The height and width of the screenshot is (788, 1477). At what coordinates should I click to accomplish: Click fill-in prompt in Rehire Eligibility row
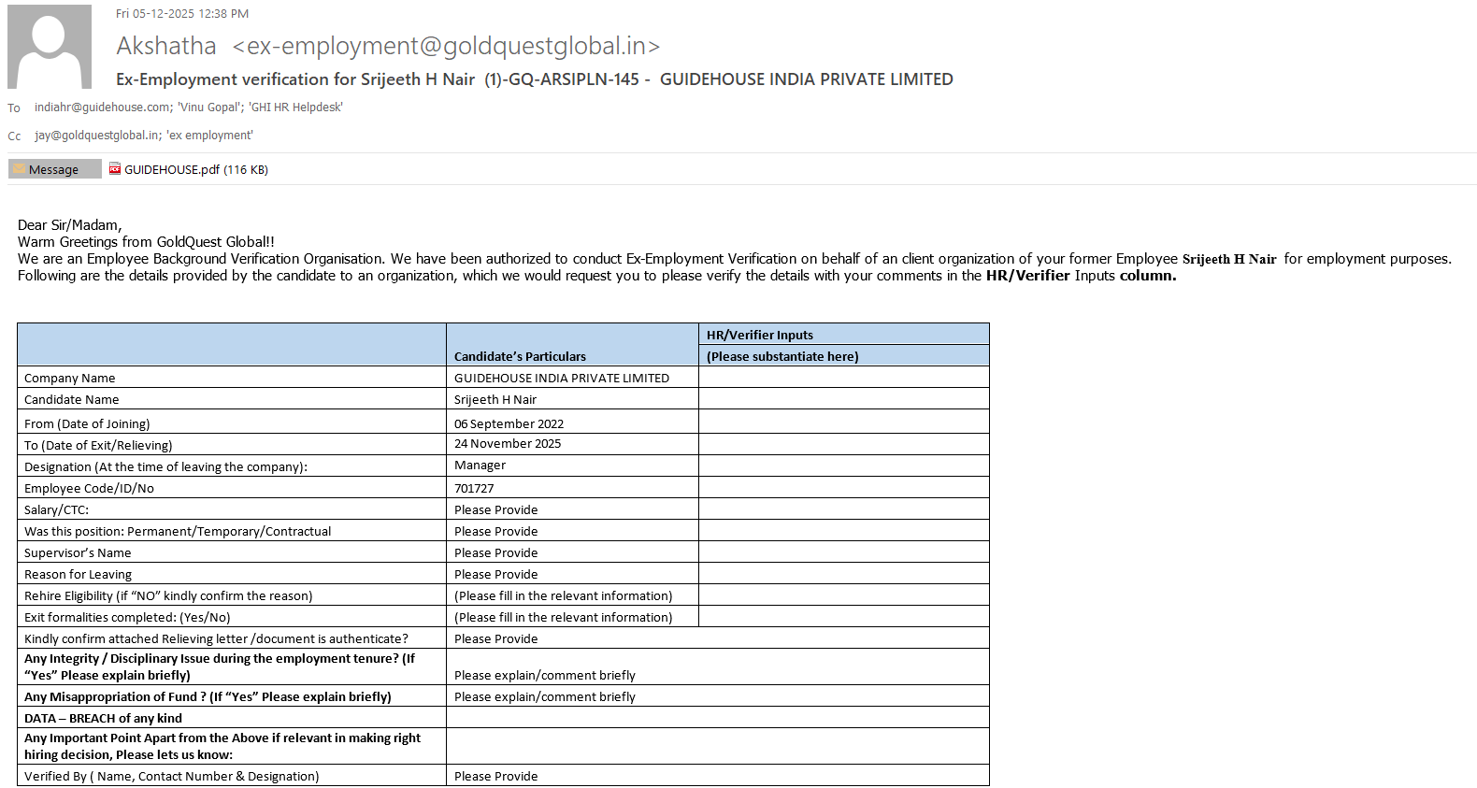click(x=564, y=595)
